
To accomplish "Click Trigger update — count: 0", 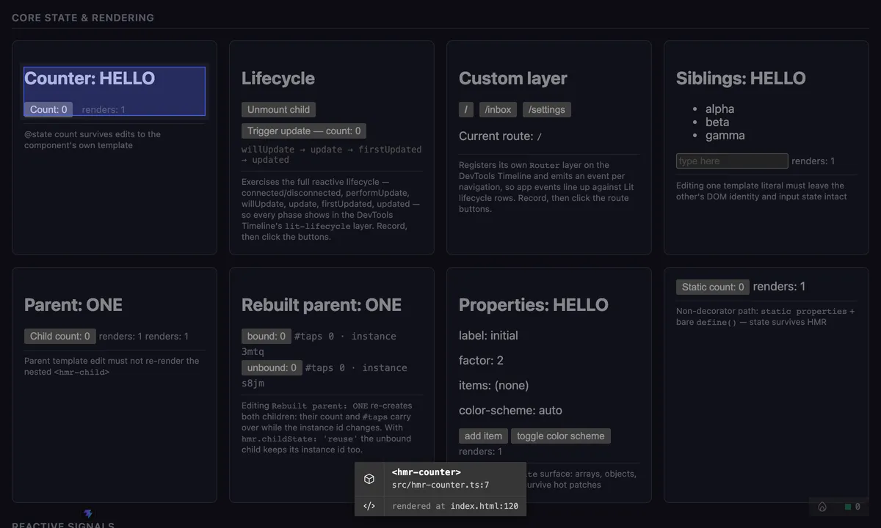I will 304,131.
